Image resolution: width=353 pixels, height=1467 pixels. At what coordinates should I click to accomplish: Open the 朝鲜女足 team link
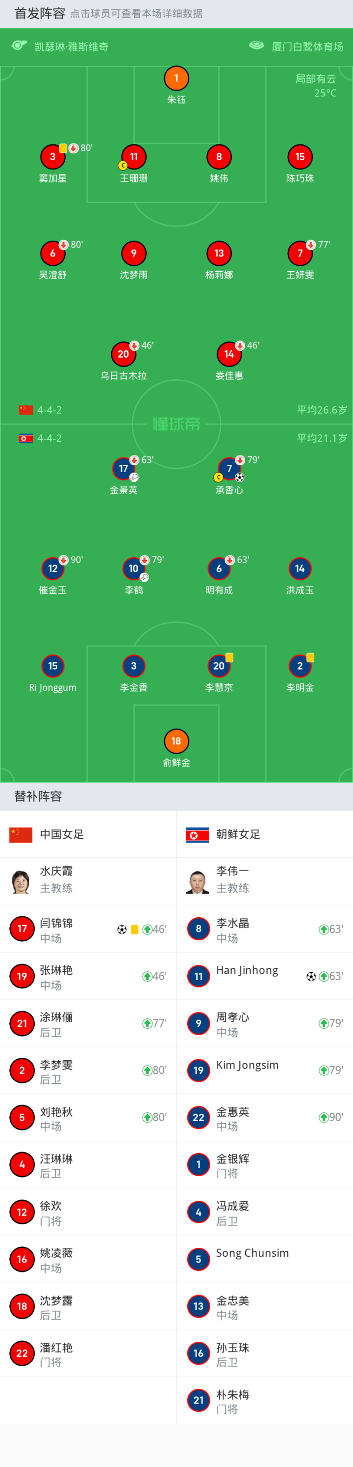tap(238, 834)
